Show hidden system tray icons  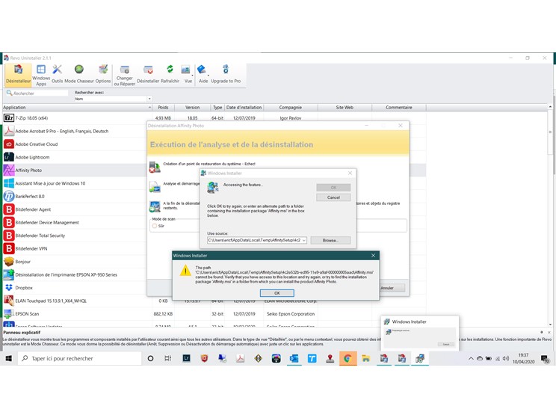tap(471, 358)
